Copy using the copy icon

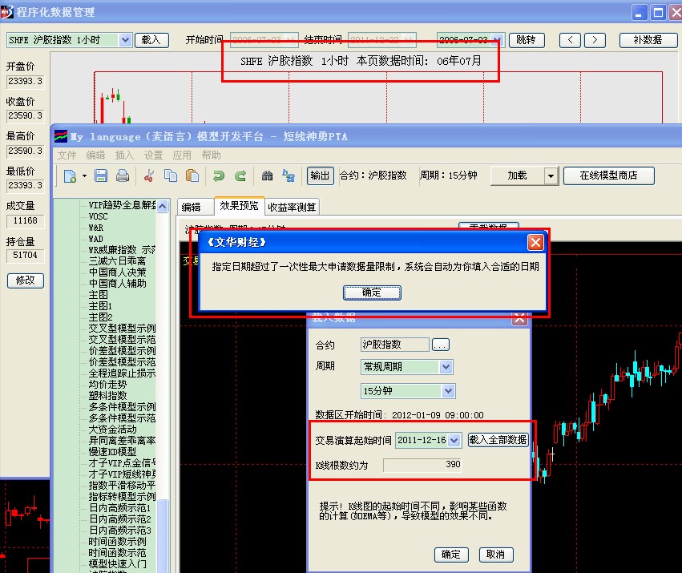(170, 176)
